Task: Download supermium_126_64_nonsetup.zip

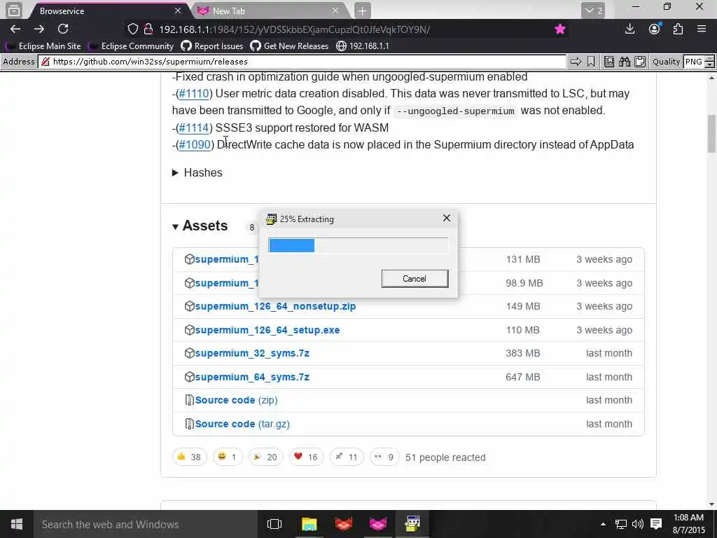Action: [x=275, y=306]
